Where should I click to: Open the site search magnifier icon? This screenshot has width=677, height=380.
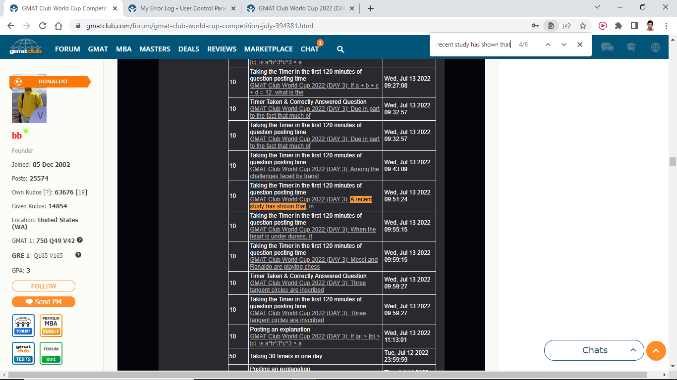point(340,49)
